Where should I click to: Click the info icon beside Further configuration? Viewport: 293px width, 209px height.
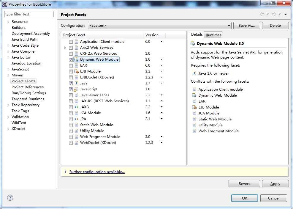[x=65, y=172]
